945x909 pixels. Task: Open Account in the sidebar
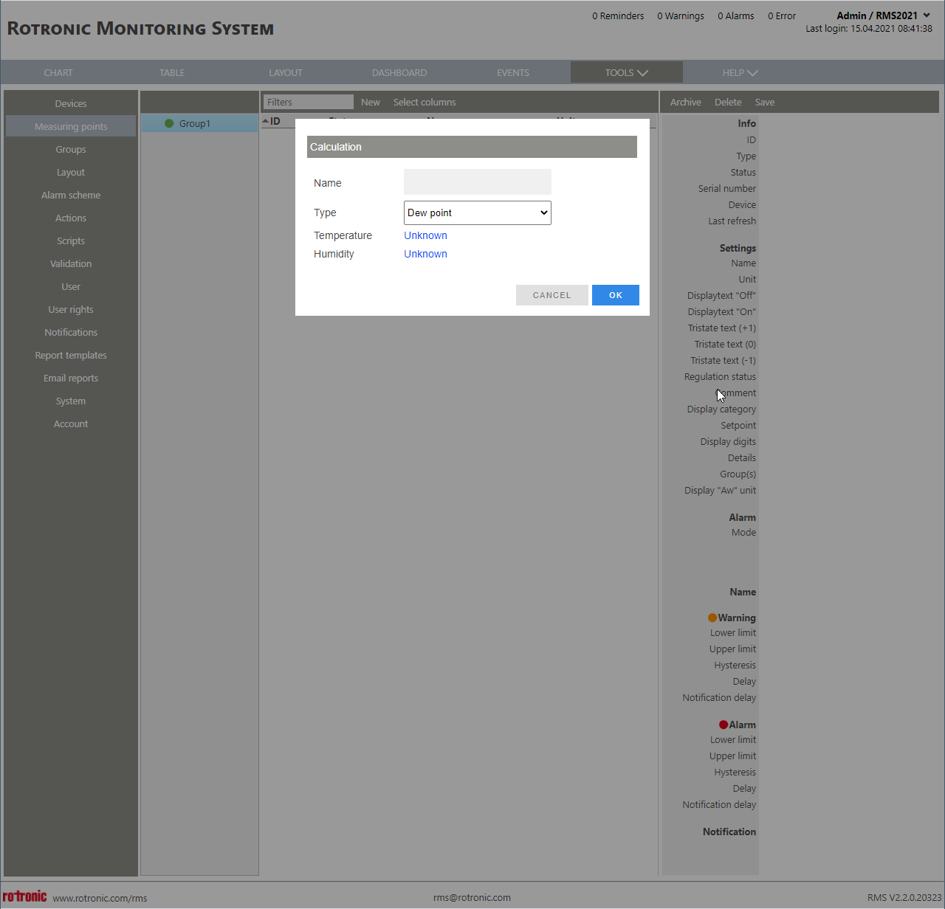pyautogui.click(x=71, y=424)
